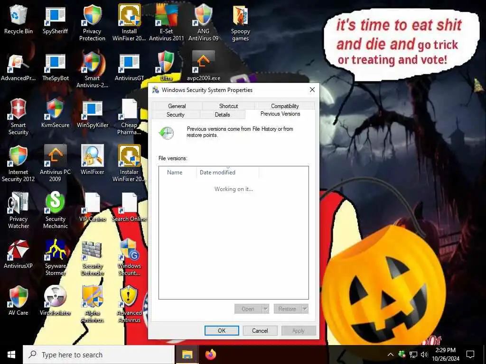This screenshot has width=486, height=364.
Task: Click the greyed-out Restore button
Action: 287,309
